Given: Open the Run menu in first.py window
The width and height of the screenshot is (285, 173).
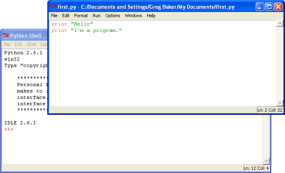Looking at the screenshot, I should pos(96,16).
